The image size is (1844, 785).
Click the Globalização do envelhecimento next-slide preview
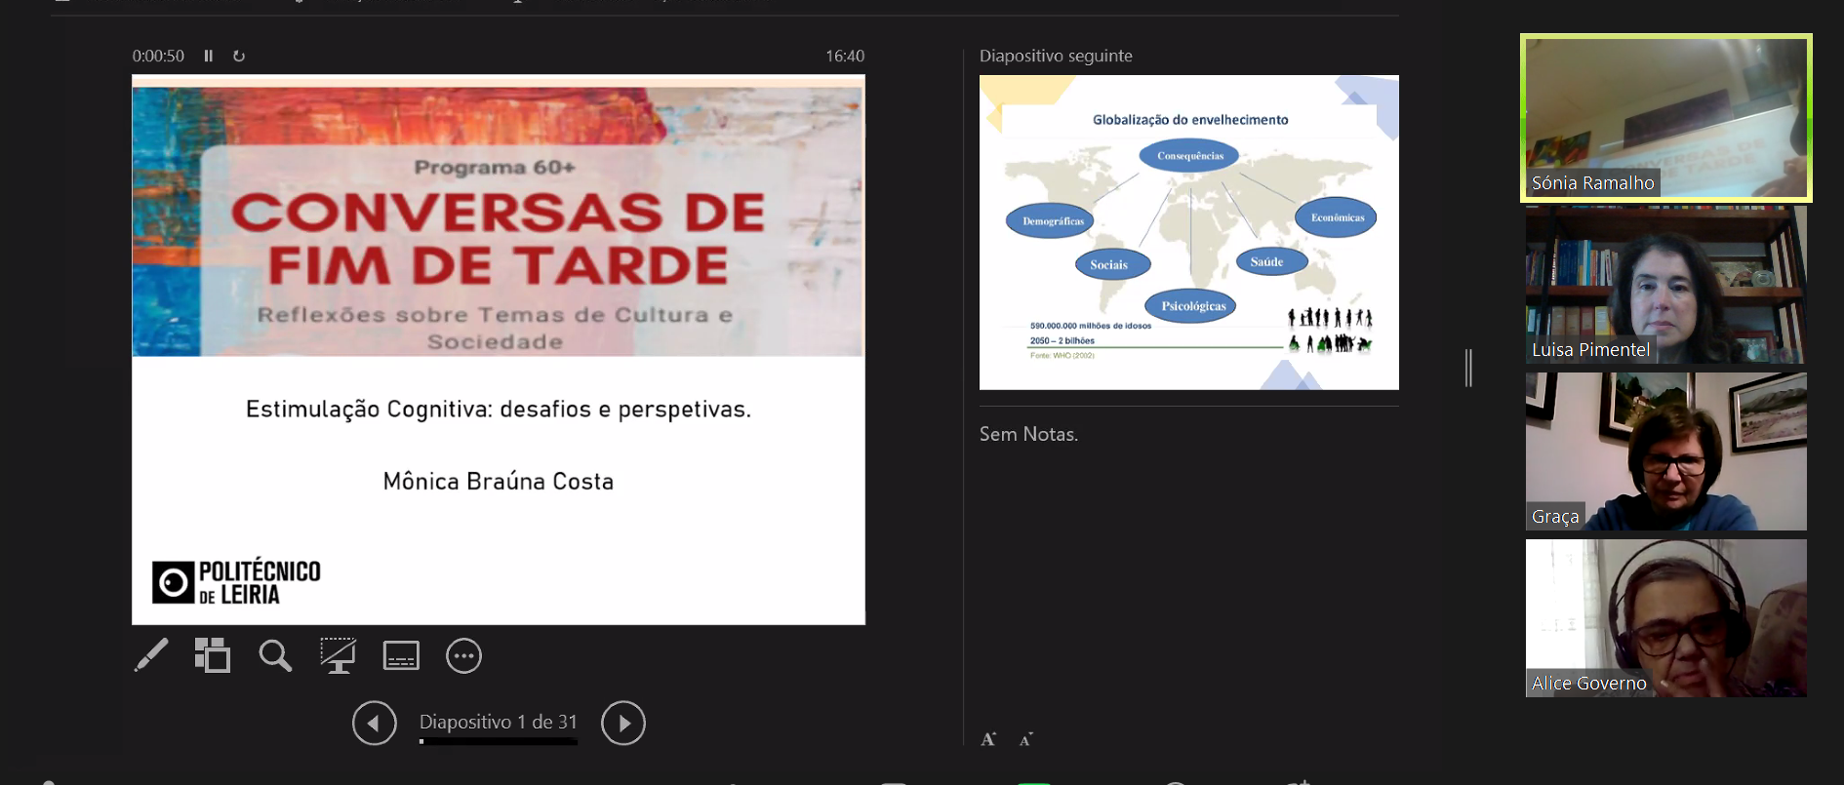point(1188,232)
